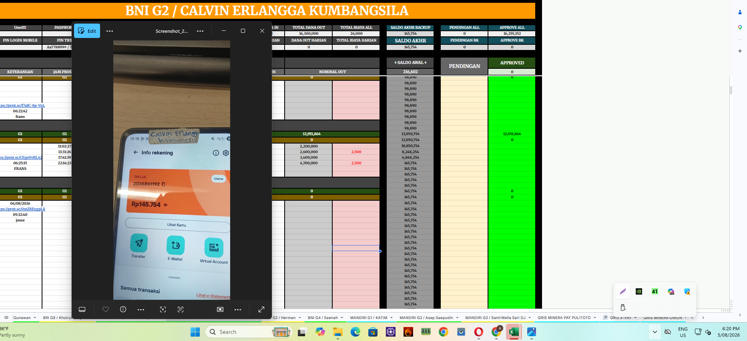
Task: Open the file info panel in Photos
Action: 123,309
